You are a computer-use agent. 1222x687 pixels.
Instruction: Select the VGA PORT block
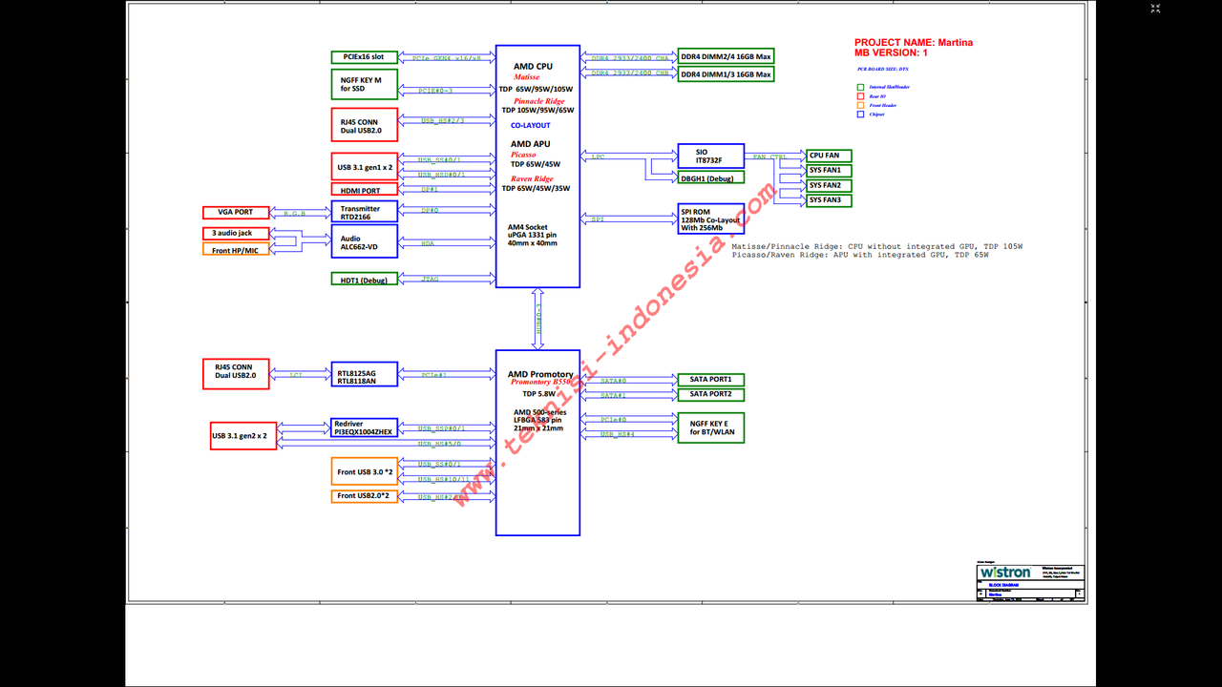tap(236, 212)
